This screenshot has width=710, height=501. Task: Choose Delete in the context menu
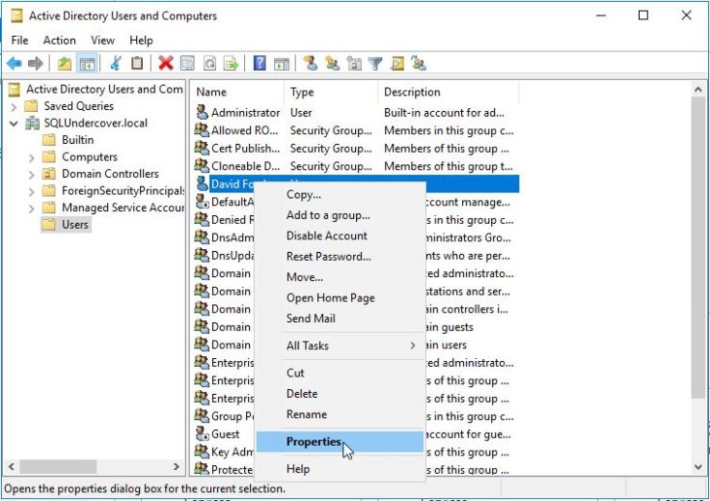(341, 394)
